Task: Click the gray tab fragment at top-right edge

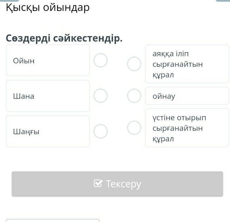Action: pos(223,1)
